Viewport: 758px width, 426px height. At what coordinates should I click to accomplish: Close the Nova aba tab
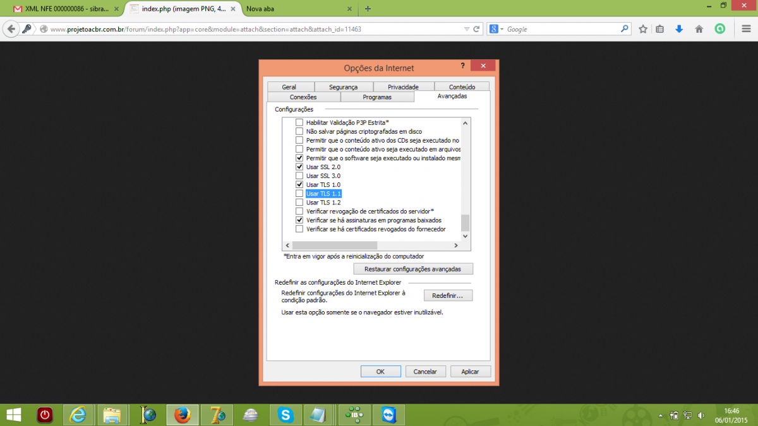(x=351, y=9)
